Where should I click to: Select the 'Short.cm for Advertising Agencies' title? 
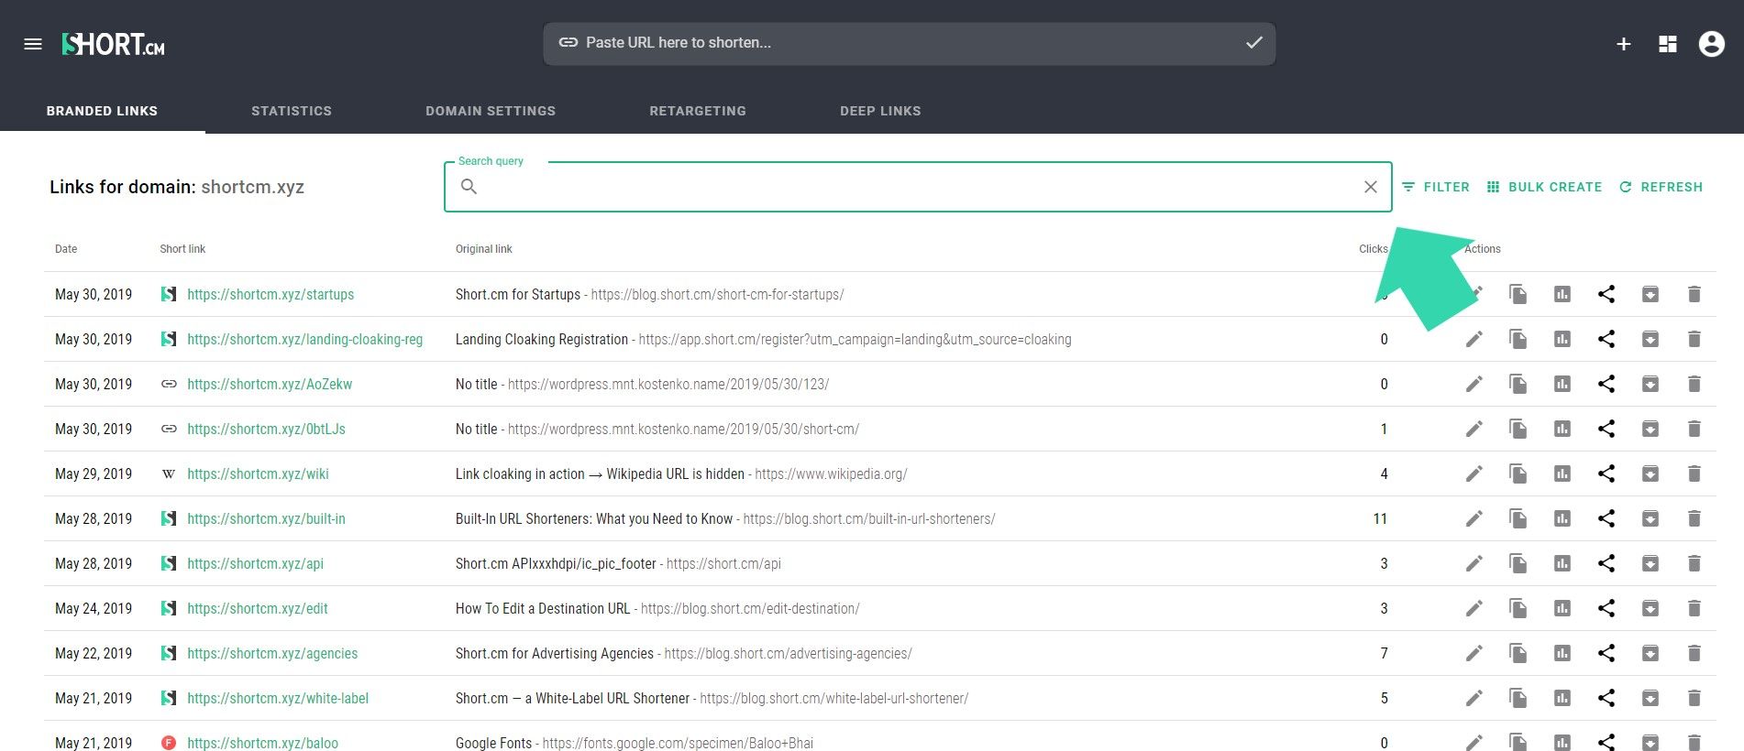(x=555, y=653)
